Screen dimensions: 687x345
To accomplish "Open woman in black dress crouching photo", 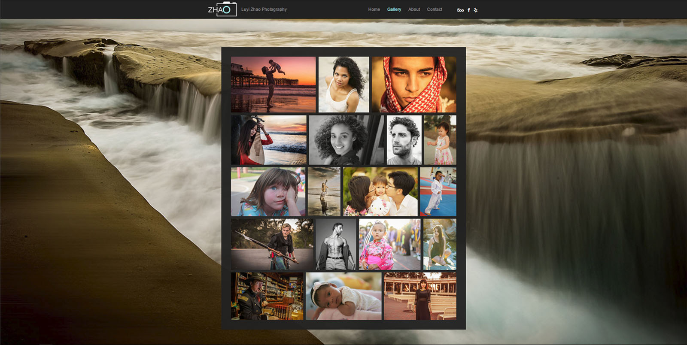I will 440,244.
